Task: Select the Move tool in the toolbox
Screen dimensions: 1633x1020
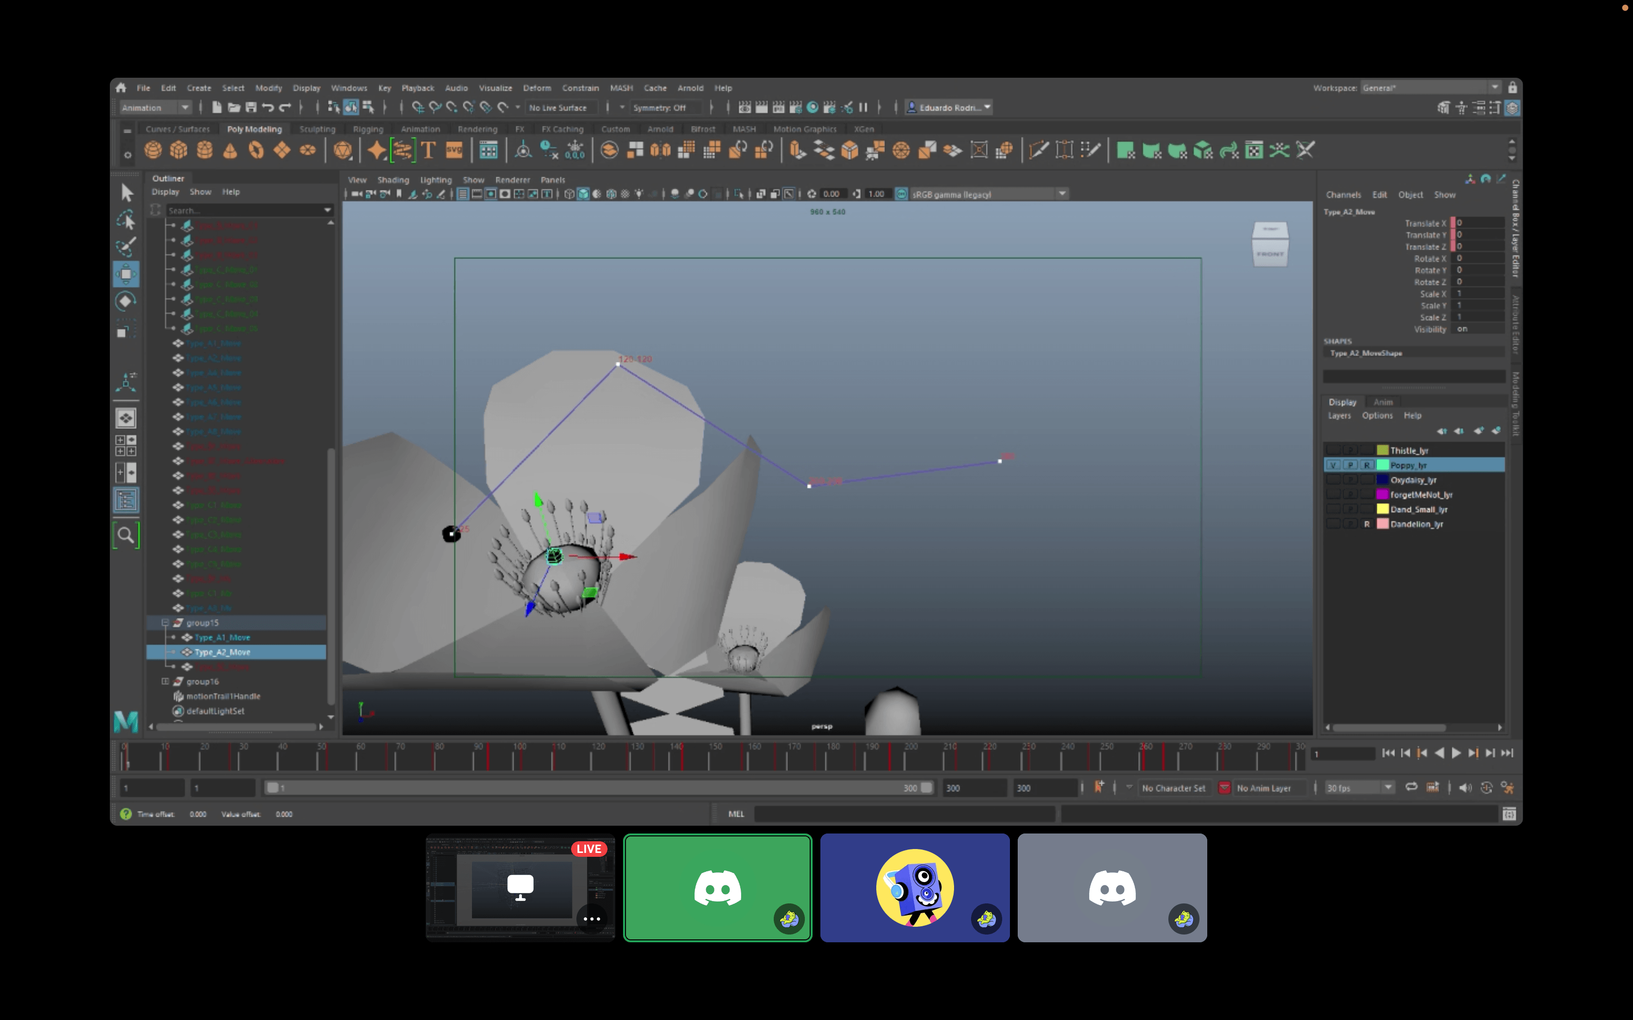Action: [x=125, y=274]
